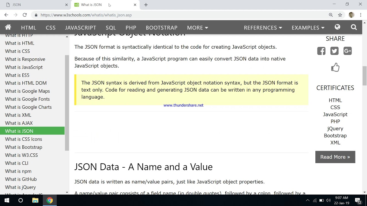This screenshot has width=367, height=206.
Task: Go to the W3Schools home icon
Action: pos(8,27)
